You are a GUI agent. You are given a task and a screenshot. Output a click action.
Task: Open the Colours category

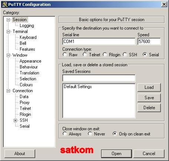click(x=26, y=85)
